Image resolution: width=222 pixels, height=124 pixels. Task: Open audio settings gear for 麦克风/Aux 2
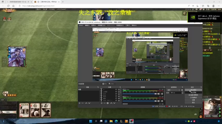(162, 101)
